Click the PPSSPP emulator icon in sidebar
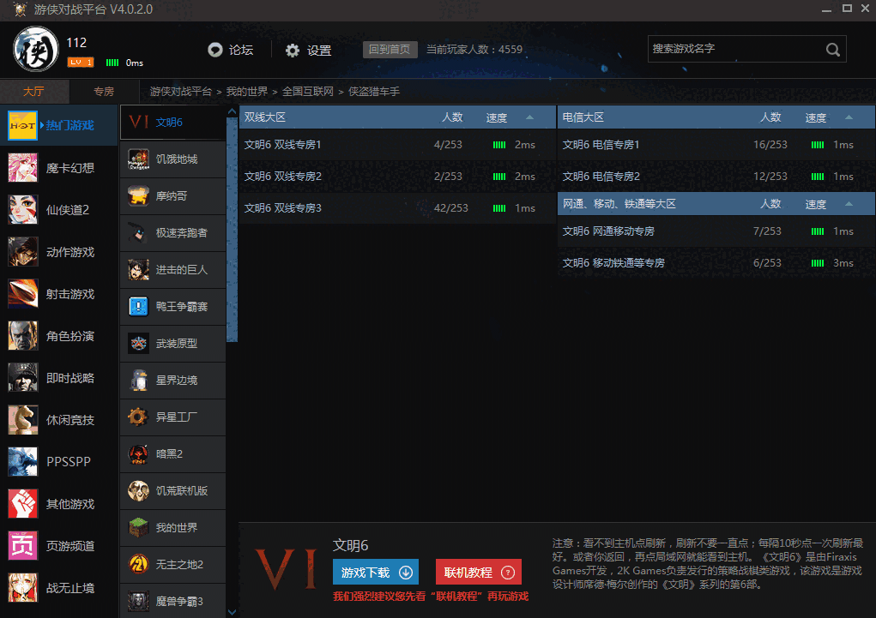876x618 pixels. (22, 461)
